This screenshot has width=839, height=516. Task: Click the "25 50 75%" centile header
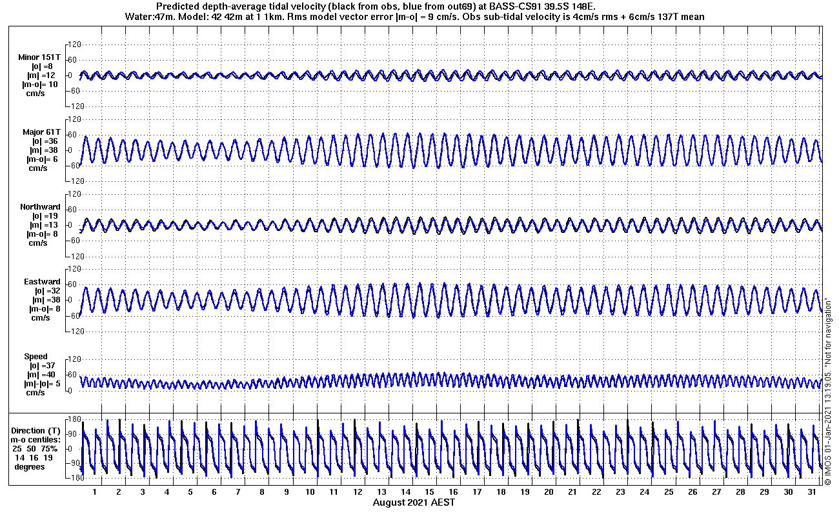[x=36, y=449]
